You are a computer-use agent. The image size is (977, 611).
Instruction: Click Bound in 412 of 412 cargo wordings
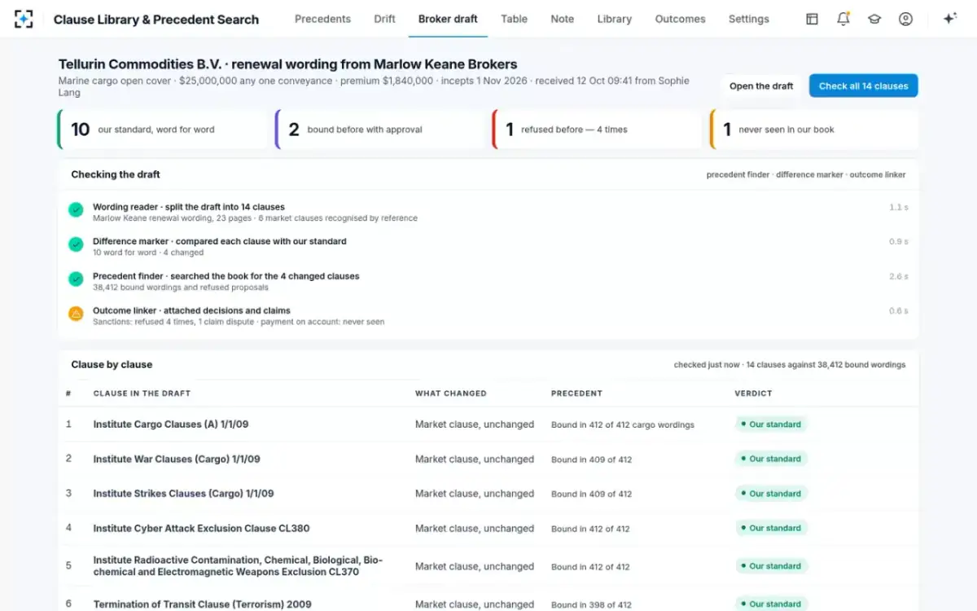622,425
